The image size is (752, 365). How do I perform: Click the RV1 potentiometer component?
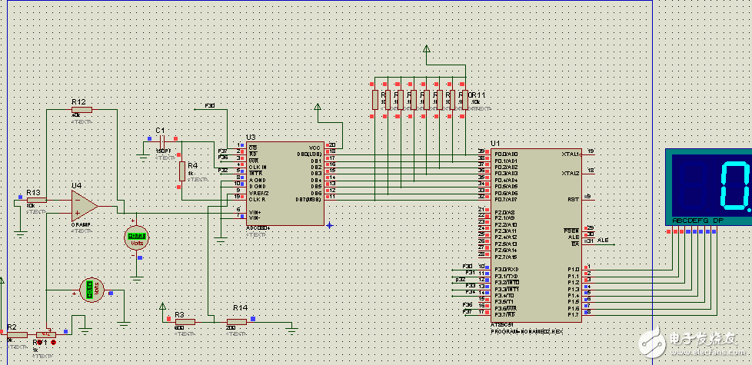(x=46, y=334)
